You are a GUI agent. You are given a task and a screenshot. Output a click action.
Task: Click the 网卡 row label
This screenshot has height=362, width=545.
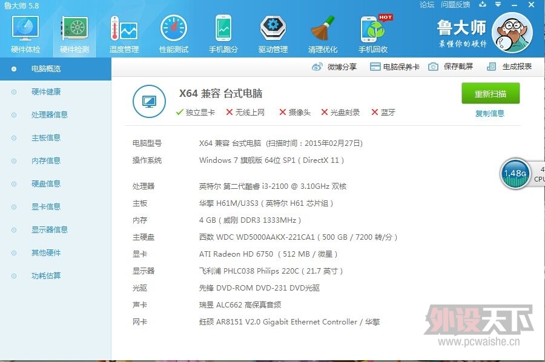(x=140, y=322)
